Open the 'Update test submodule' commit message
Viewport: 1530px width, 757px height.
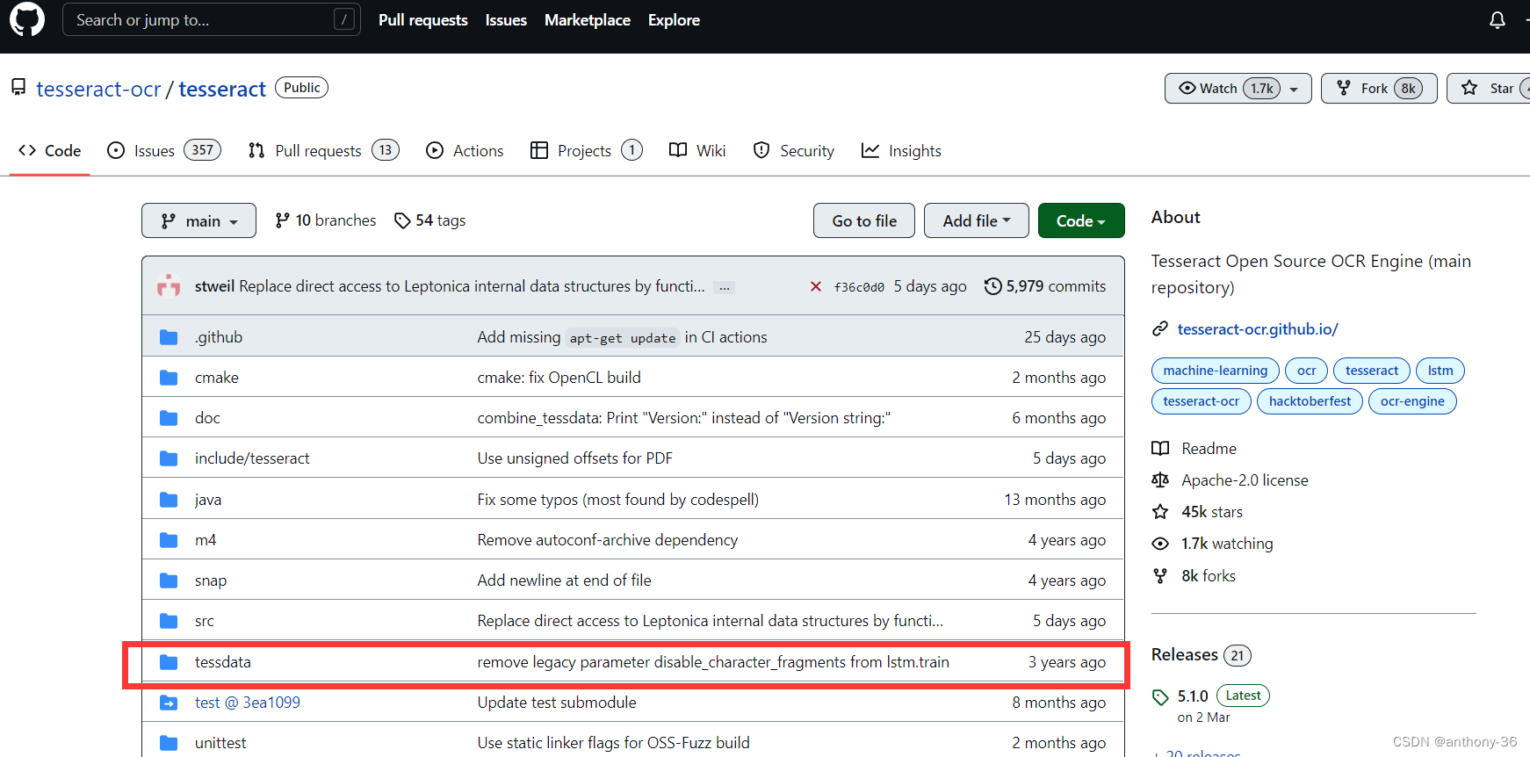557,703
